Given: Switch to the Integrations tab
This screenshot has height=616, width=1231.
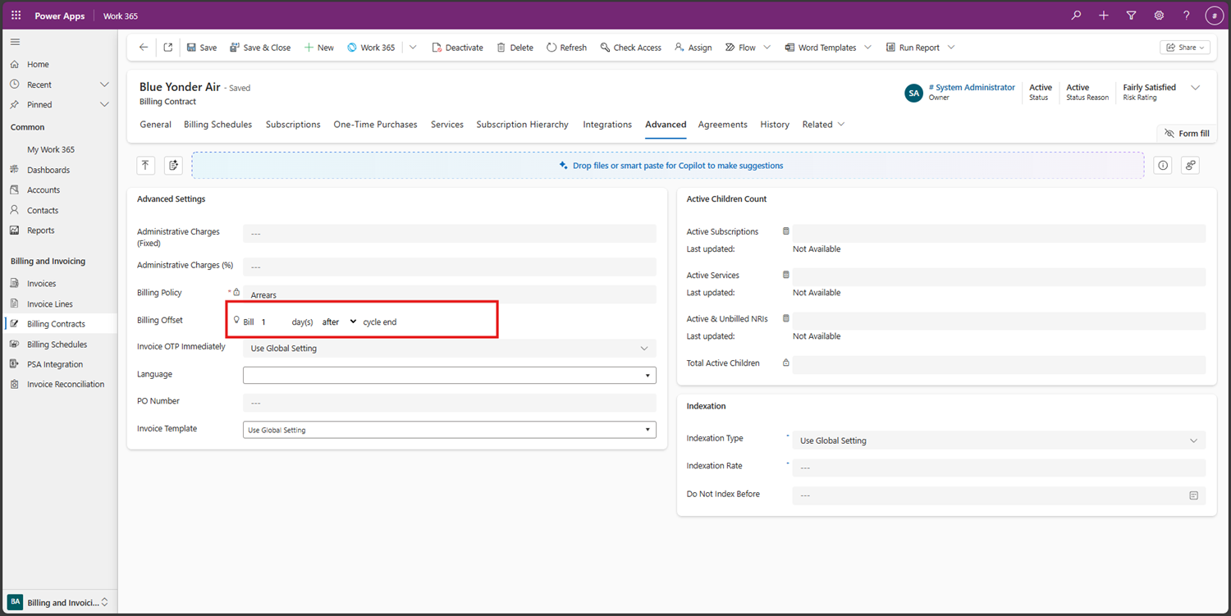Looking at the screenshot, I should [x=607, y=125].
